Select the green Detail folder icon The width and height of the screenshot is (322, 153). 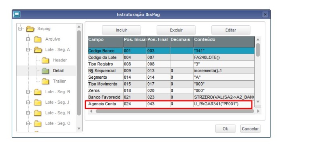(45, 71)
